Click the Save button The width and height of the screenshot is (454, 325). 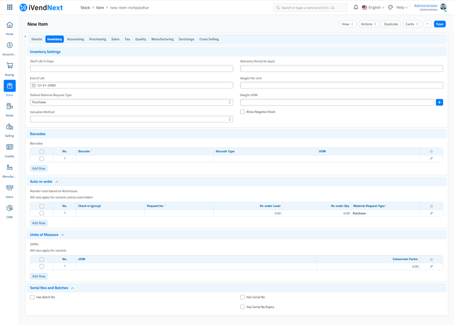(x=439, y=24)
